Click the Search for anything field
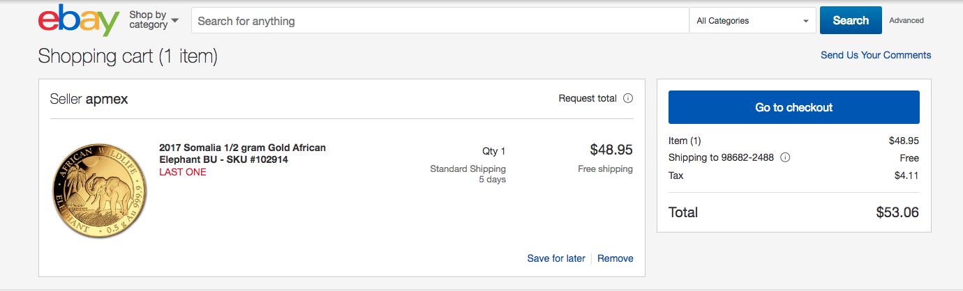 440,21
